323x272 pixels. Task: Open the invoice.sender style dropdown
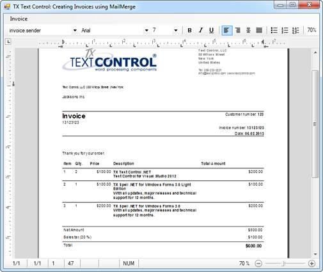(75, 31)
